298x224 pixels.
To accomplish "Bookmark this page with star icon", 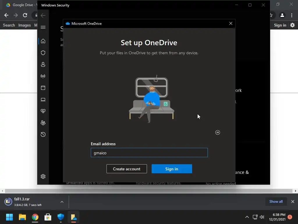I will [x=272, y=15].
